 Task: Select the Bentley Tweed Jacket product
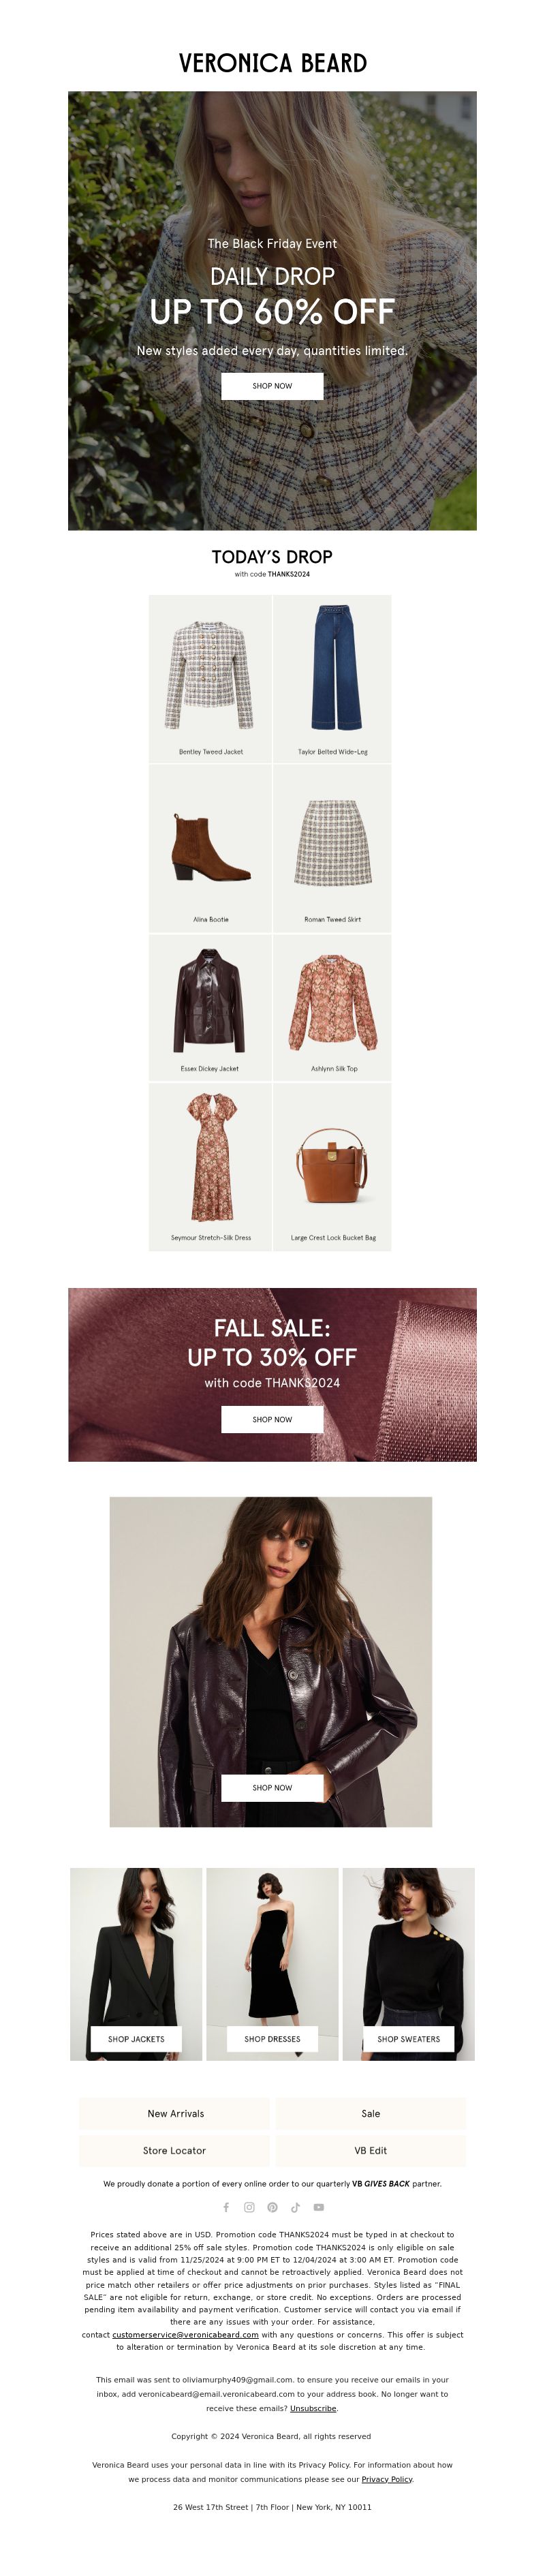coord(210,679)
